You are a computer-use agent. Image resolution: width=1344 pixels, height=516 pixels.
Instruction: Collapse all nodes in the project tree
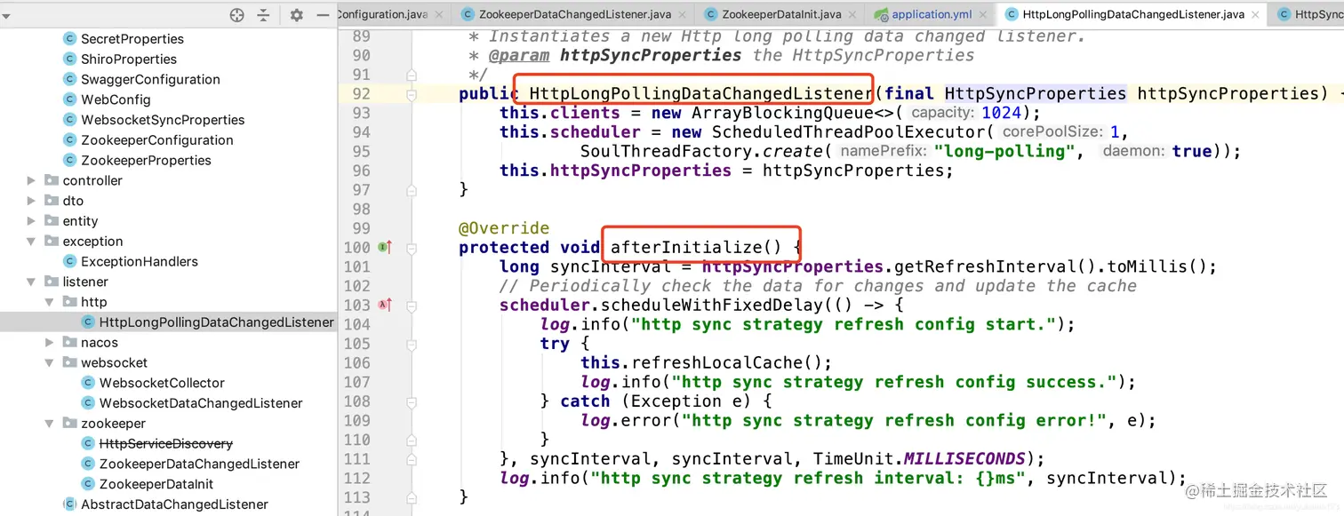coord(263,15)
